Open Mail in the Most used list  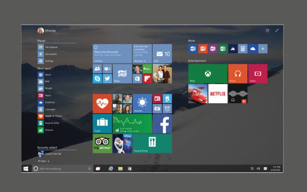click(44, 82)
